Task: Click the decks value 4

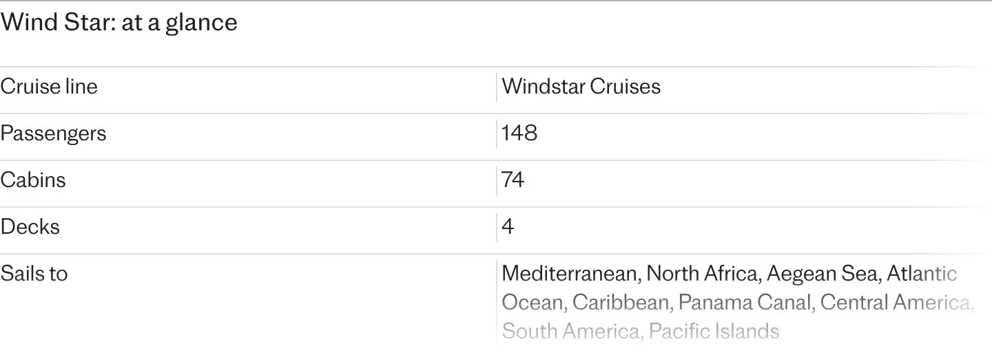Action: pos(508,226)
